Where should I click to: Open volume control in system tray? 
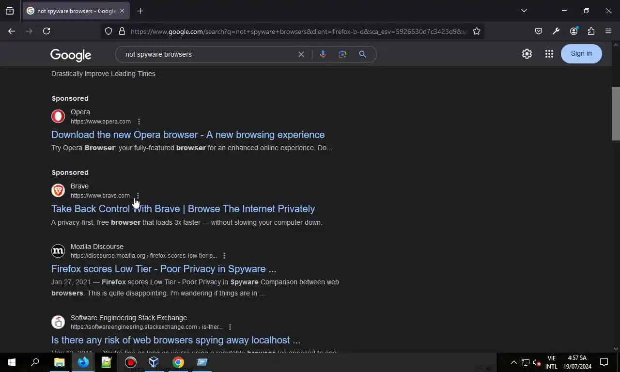point(537,362)
